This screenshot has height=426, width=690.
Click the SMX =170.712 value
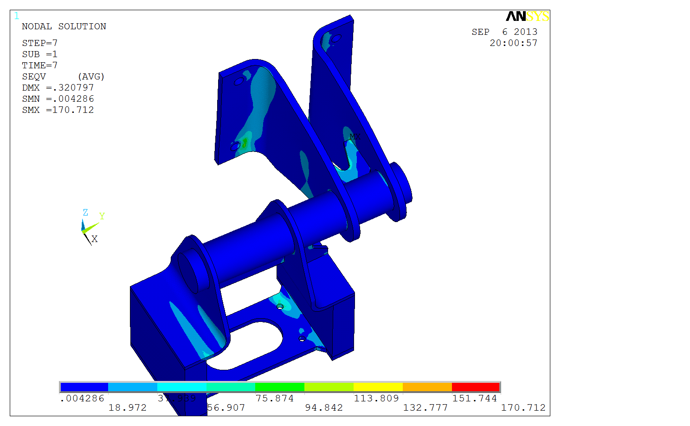coord(58,110)
